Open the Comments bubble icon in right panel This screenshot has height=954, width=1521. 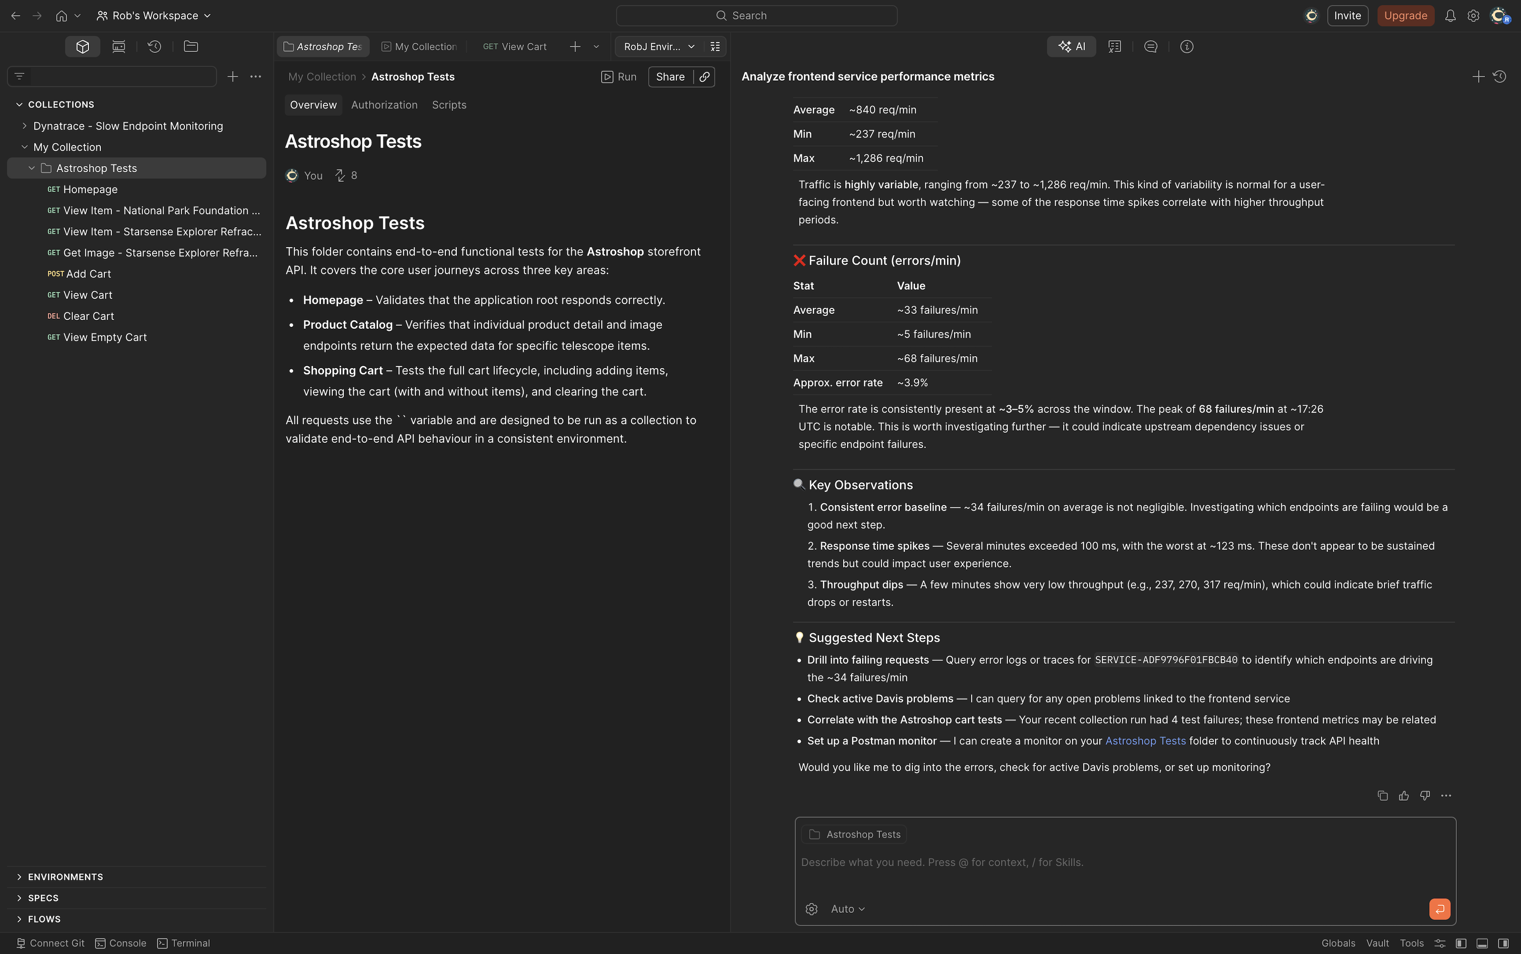(x=1150, y=46)
